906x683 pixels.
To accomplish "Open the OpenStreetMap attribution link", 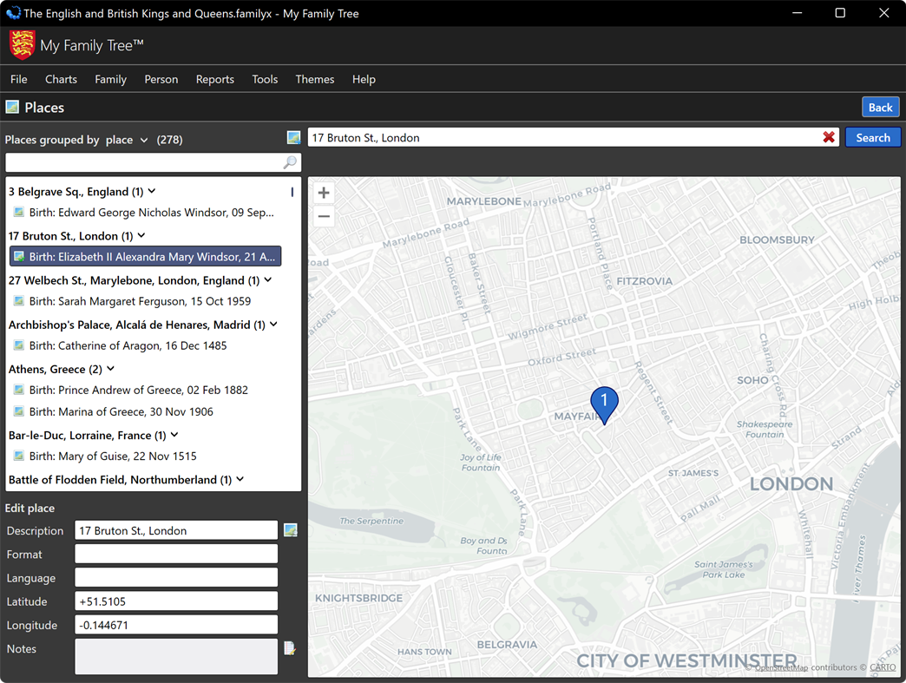I will (x=781, y=668).
